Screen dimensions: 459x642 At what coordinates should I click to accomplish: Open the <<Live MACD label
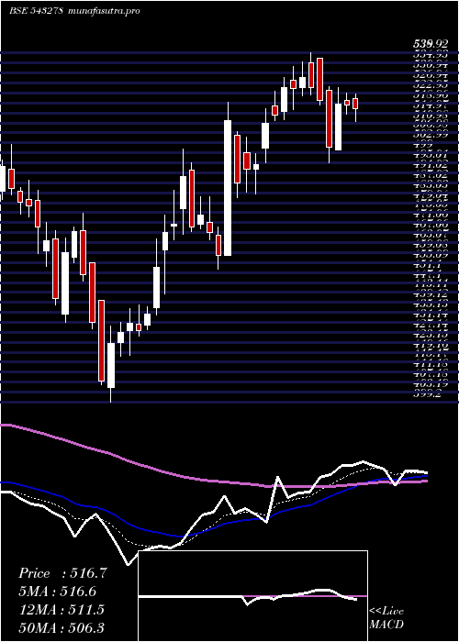[x=386, y=617]
